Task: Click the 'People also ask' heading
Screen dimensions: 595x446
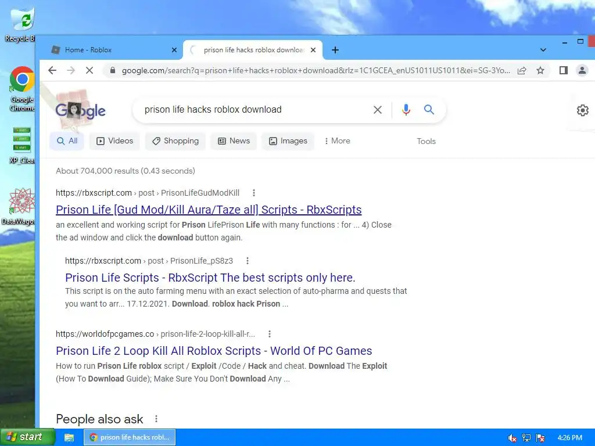Action: pyautogui.click(x=99, y=419)
